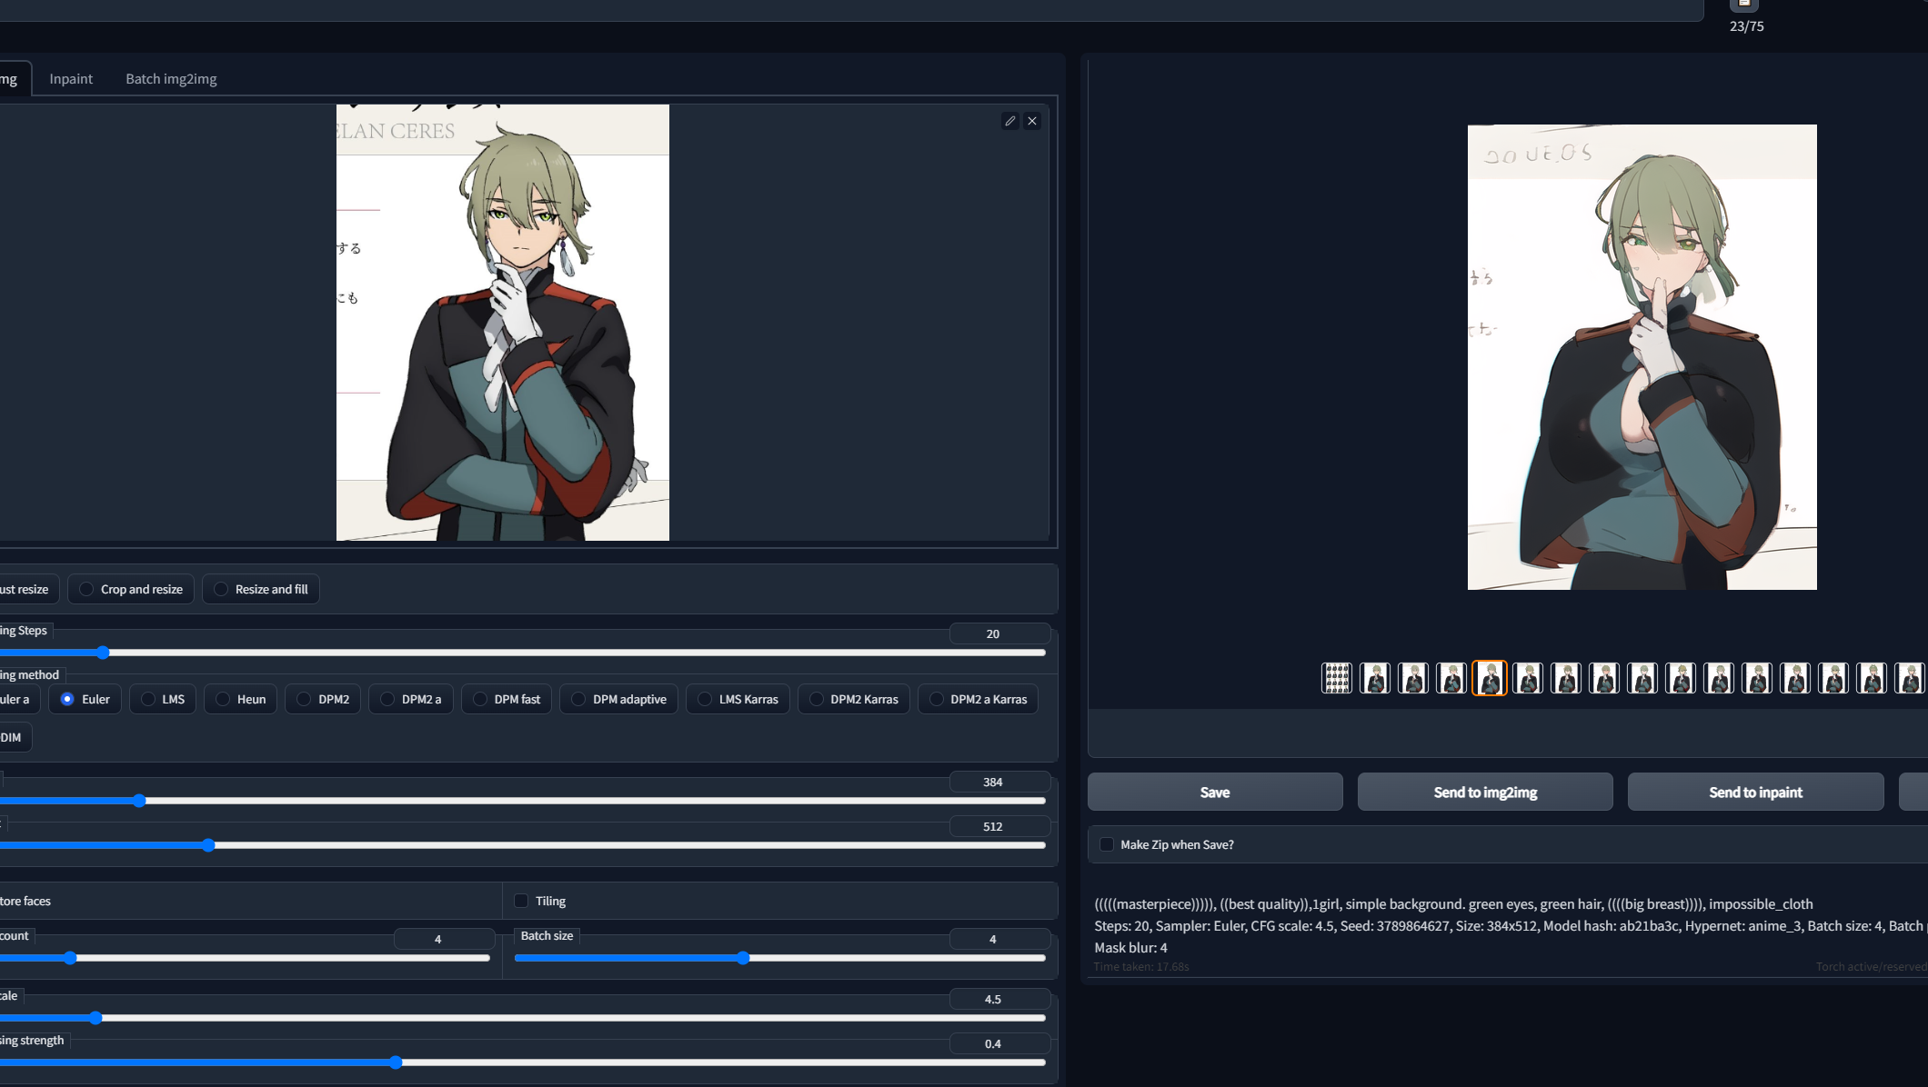1928x1087 pixels.
Task: Click the Save button
Action: 1214,792
